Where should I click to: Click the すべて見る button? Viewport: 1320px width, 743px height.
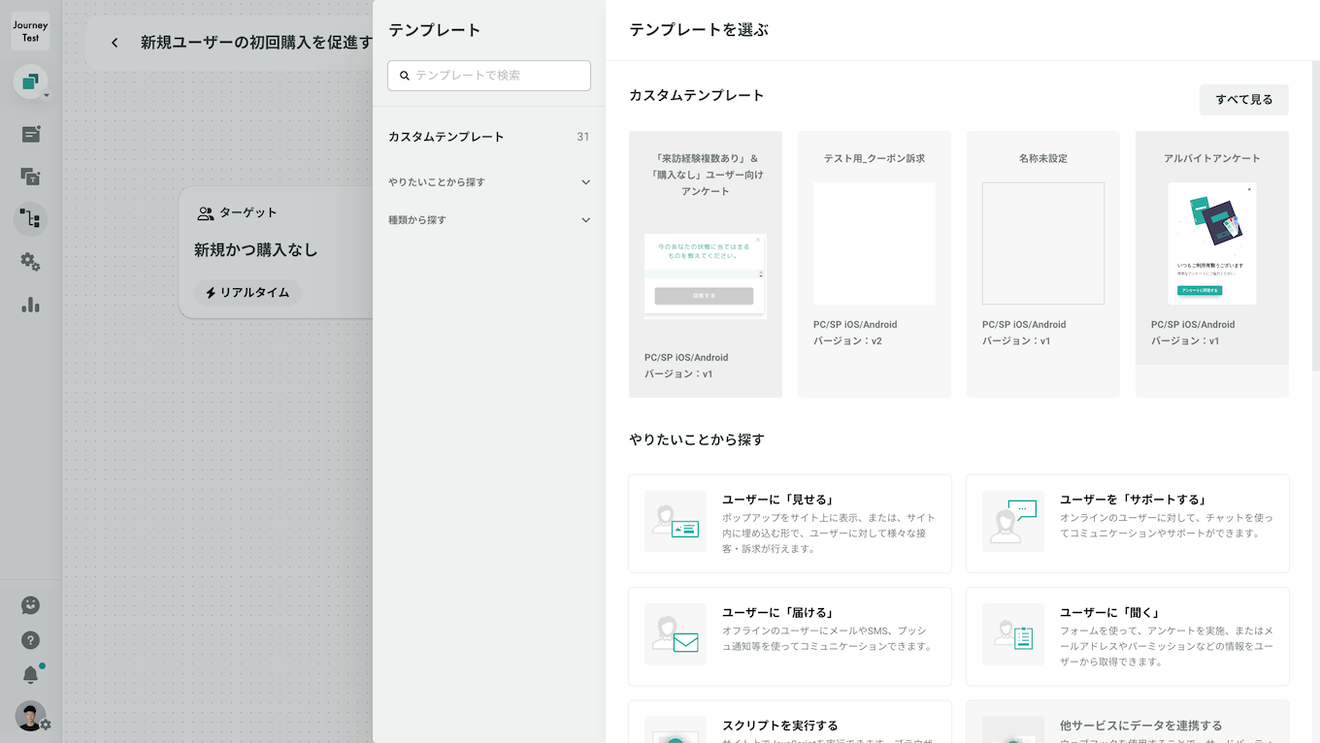pyautogui.click(x=1244, y=100)
